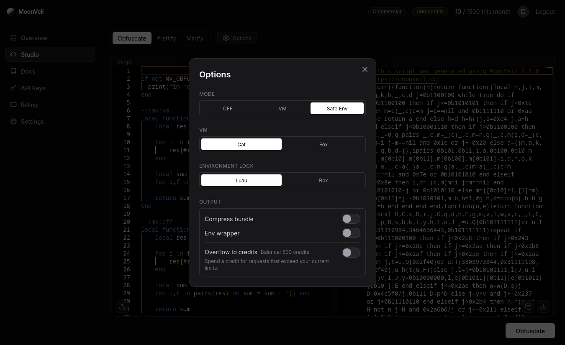The height and width of the screenshot is (345, 565).
Task: Click the Settings gear icon in the sidebar
Action: pos(13,121)
